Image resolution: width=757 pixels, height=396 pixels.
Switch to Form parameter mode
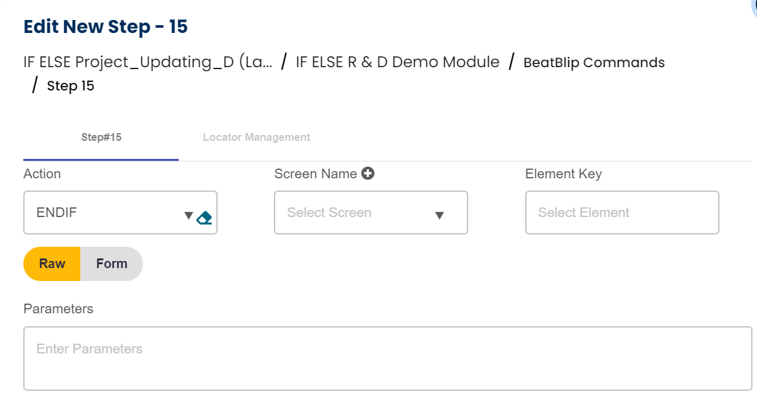click(111, 264)
